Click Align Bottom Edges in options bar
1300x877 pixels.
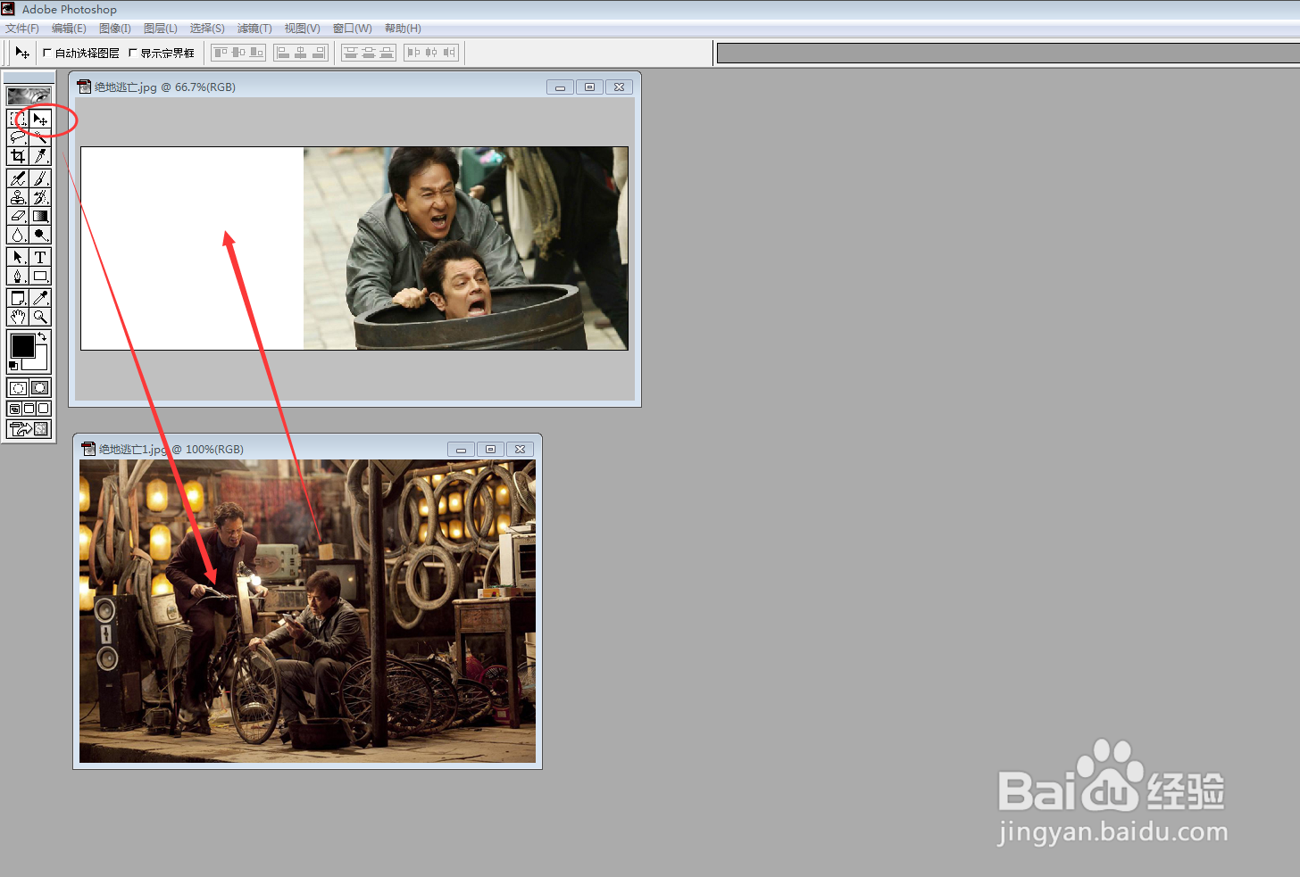click(x=256, y=53)
